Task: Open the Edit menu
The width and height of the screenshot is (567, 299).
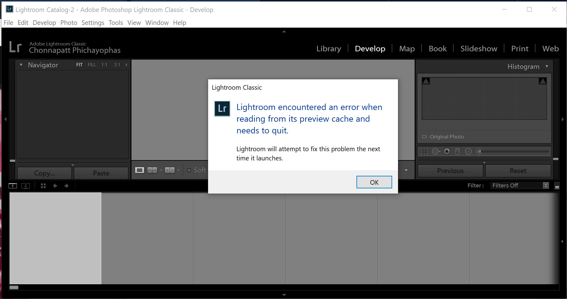Action: [23, 23]
